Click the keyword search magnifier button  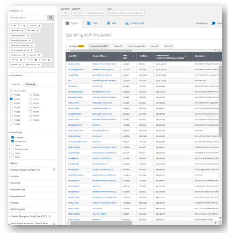point(51,17)
